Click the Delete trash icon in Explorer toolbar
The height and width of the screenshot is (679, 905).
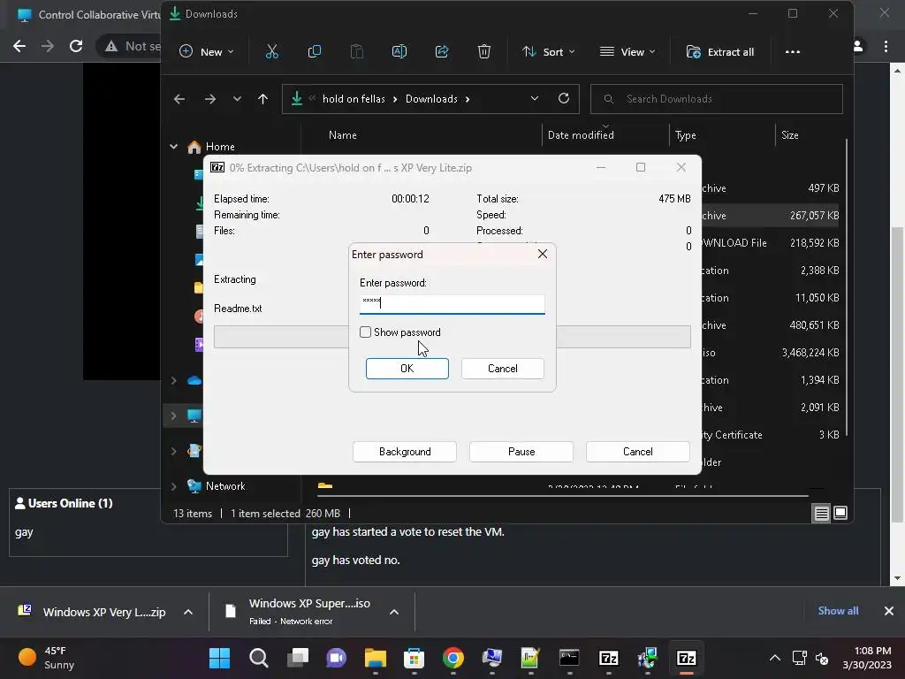pos(484,52)
